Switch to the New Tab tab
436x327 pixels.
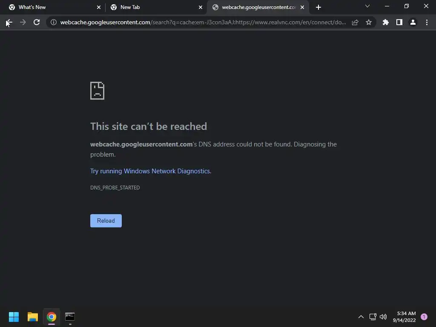[155, 7]
